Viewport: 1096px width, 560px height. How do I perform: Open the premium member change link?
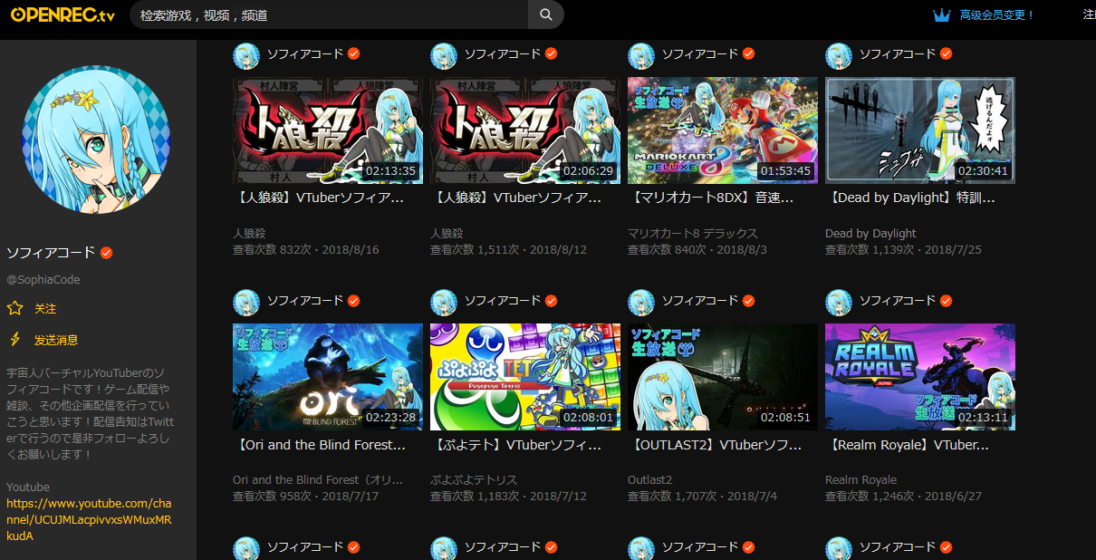pos(996,14)
